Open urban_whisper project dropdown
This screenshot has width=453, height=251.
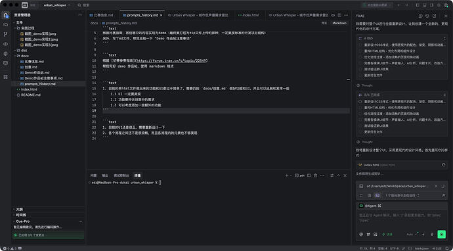coord(57,5)
